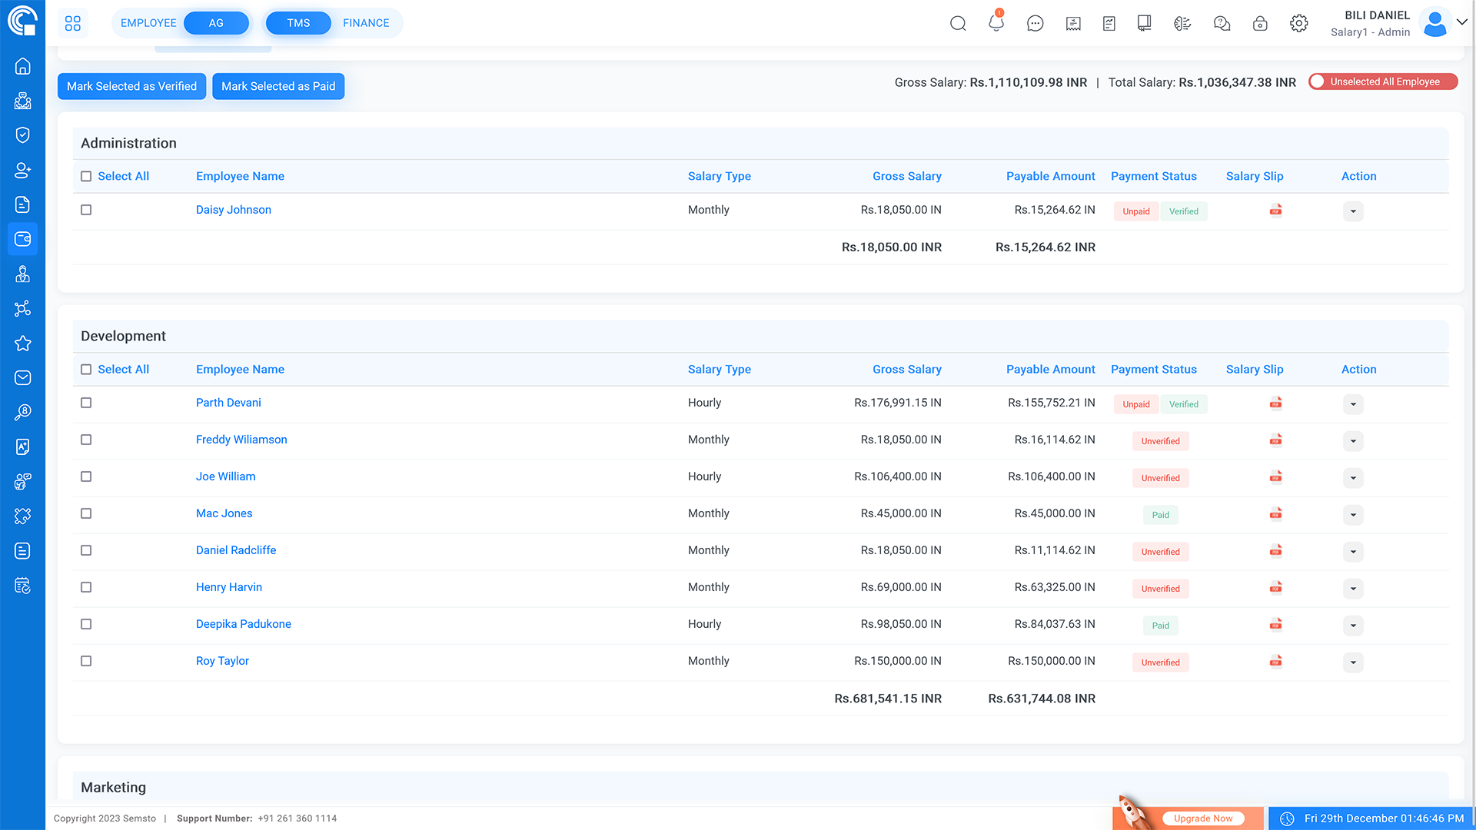Open action dropdown for Freddy Wiliamson
The width and height of the screenshot is (1476, 830).
tap(1353, 441)
